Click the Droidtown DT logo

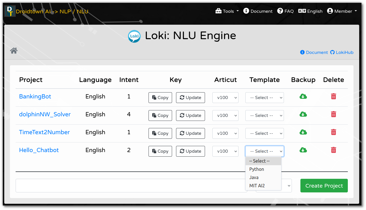[x=10, y=11]
